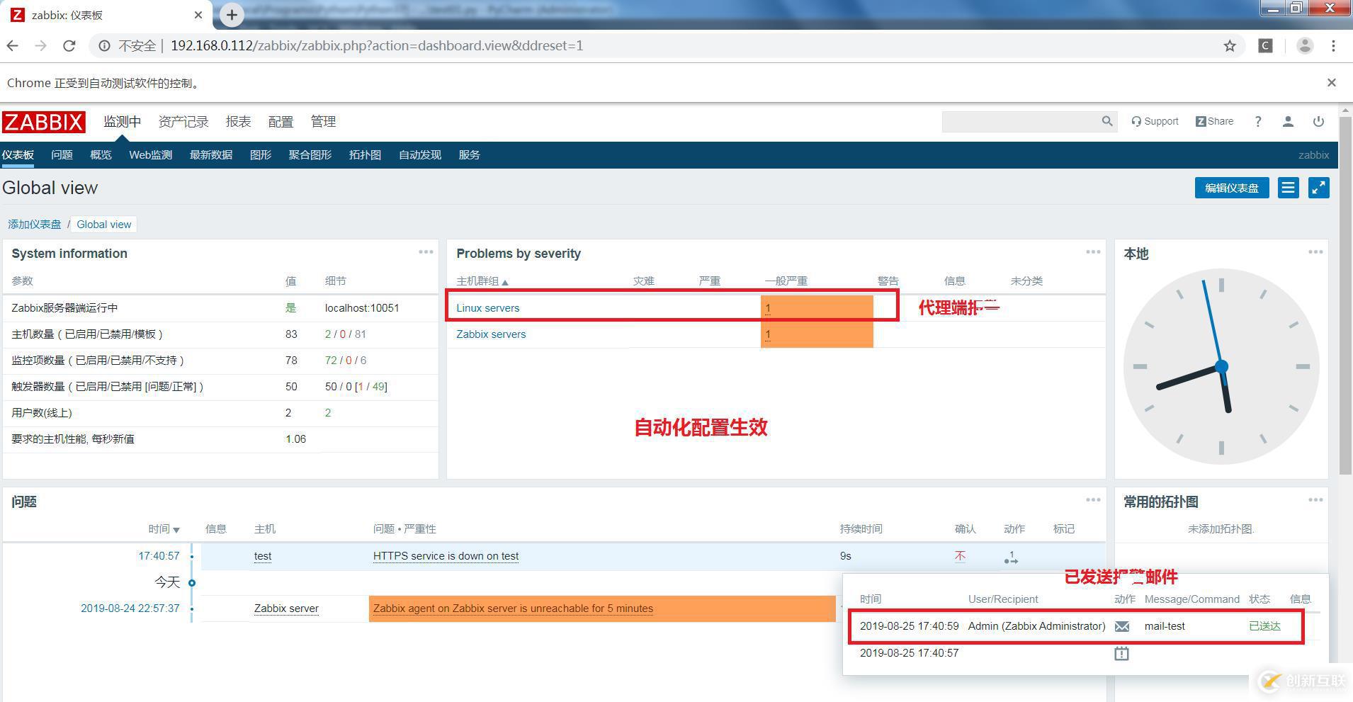The height and width of the screenshot is (702, 1353).
Task: Open Zabbix agent unreachable problem
Action: 513,608
